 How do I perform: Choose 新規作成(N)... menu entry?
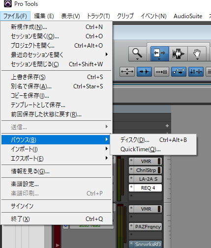pyautogui.click(x=57, y=27)
